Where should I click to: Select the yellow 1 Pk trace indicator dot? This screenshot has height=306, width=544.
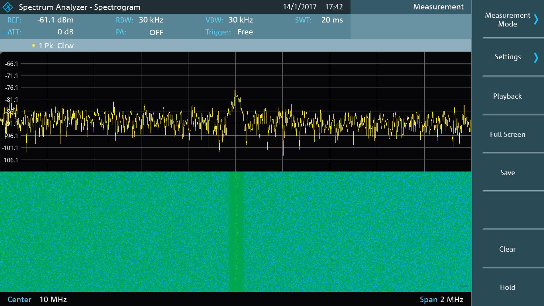click(33, 45)
